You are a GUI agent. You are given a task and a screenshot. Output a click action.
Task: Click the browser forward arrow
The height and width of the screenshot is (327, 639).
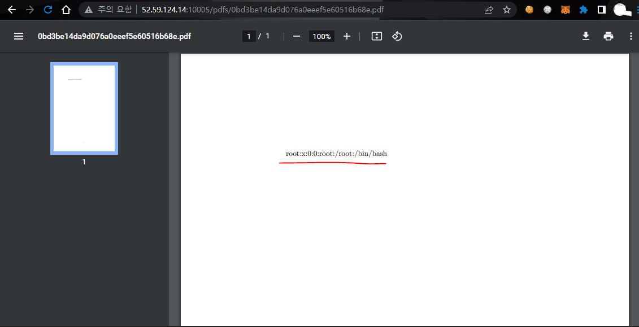point(30,10)
